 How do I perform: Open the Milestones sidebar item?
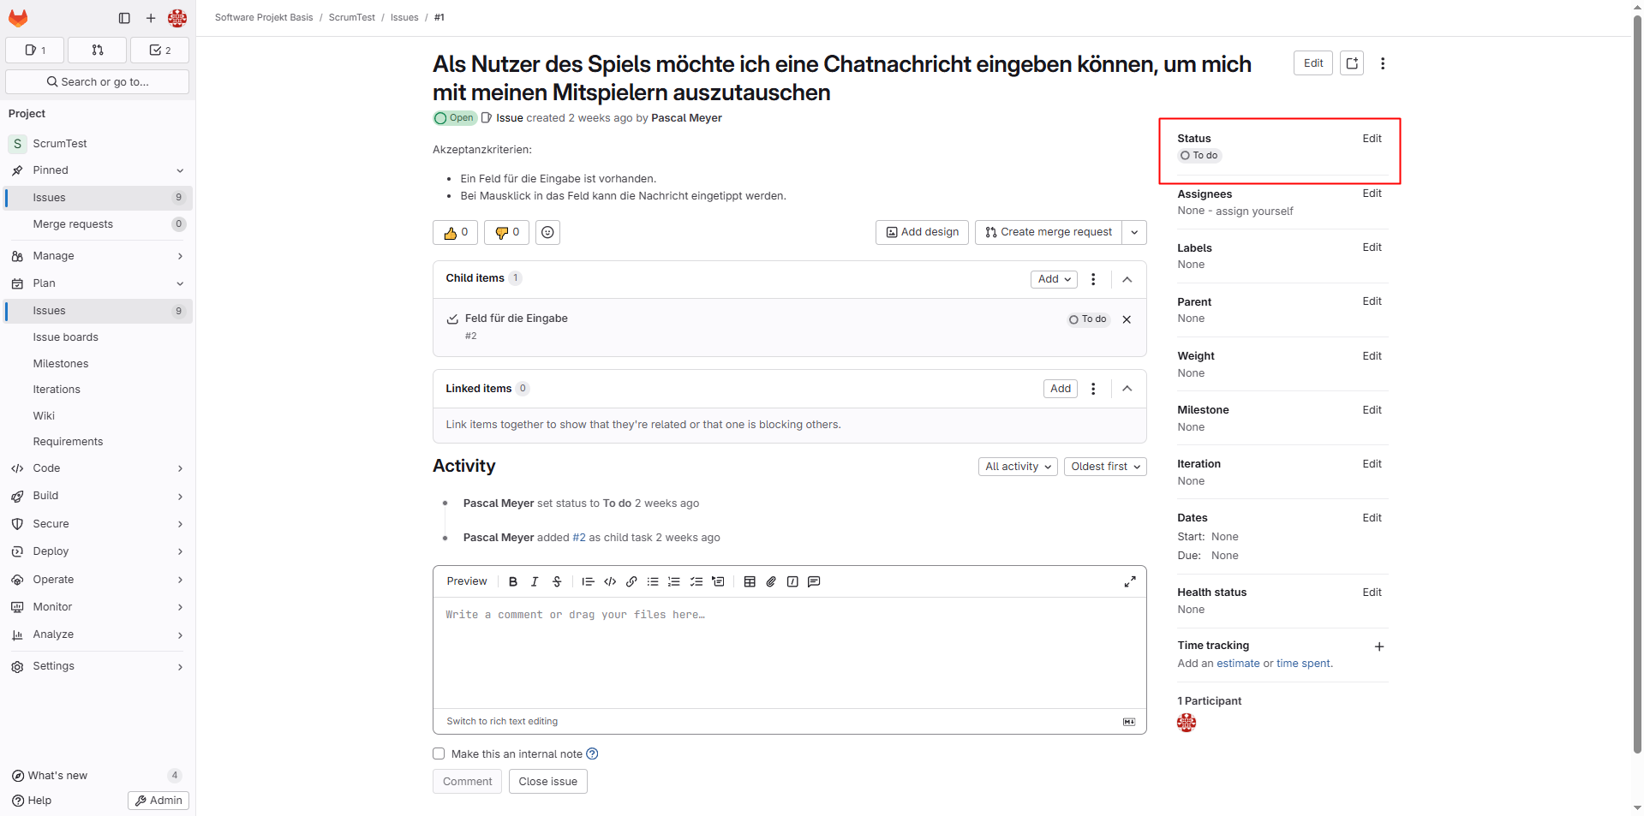coord(61,364)
